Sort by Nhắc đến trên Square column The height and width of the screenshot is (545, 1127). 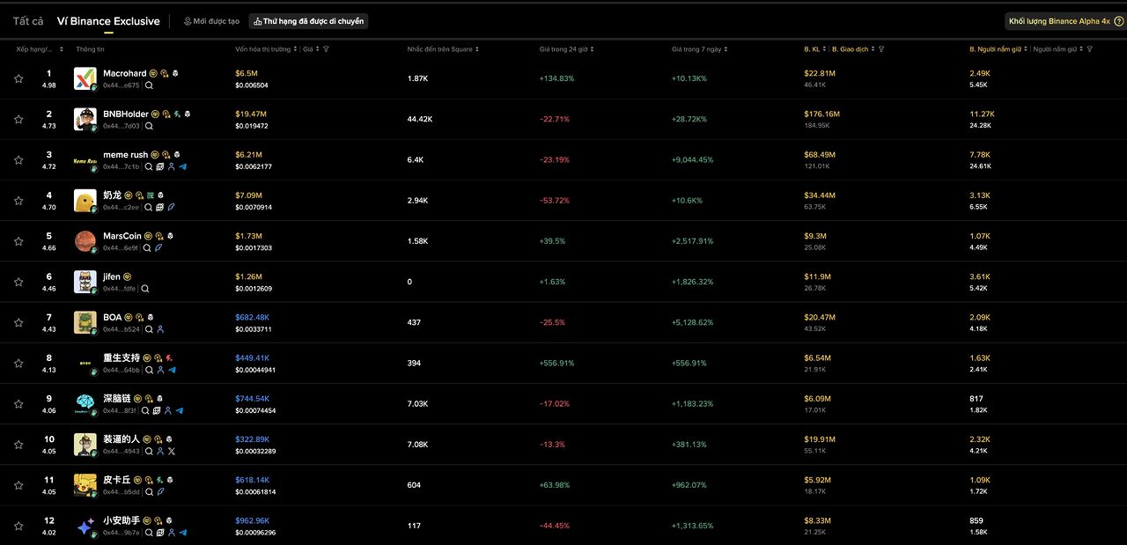pyautogui.click(x=439, y=49)
